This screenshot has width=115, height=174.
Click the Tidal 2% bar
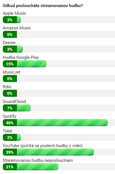pos(12,138)
